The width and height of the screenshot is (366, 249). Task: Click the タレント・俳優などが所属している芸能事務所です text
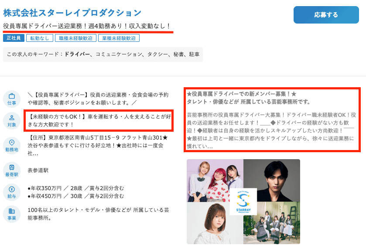[249, 102]
